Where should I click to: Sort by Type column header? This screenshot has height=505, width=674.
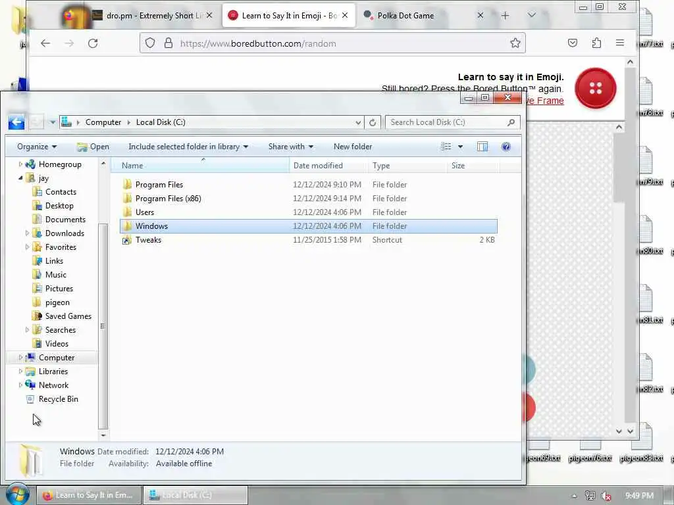tap(407, 166)
